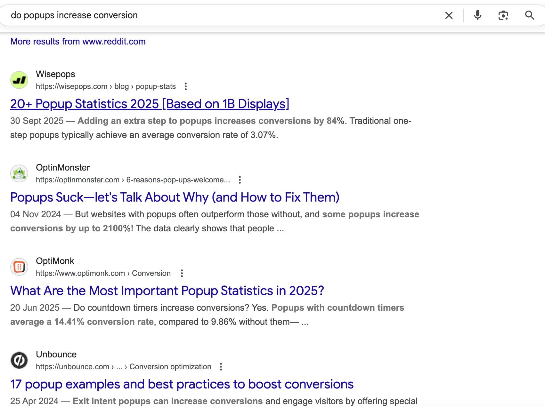Image resolution: width=545 pixels, height=407 pixels.
Task: Open '17 popup examples and best practices' result
Action: [182, 384]
